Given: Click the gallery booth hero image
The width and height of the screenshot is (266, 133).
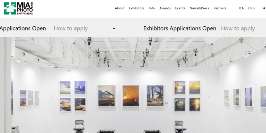Looking at the screenshot, I should coord(133,85).
